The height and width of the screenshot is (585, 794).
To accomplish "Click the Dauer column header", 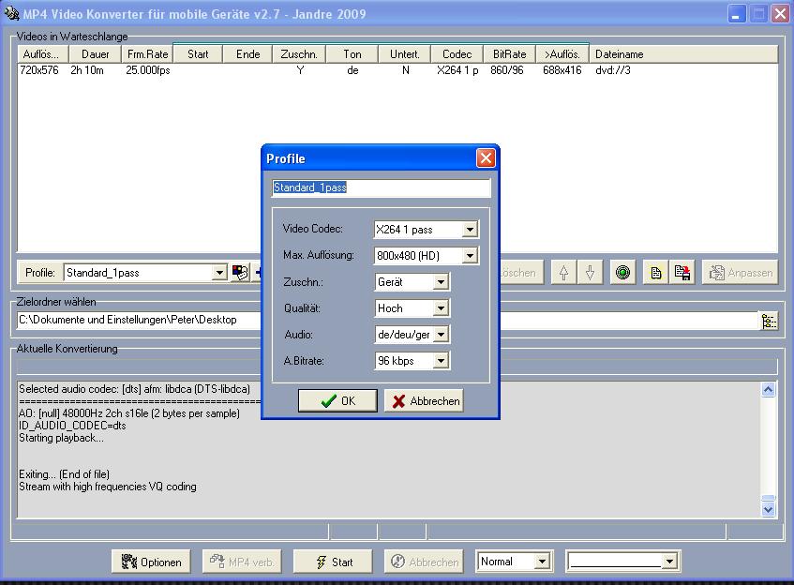I will (95, 54).
